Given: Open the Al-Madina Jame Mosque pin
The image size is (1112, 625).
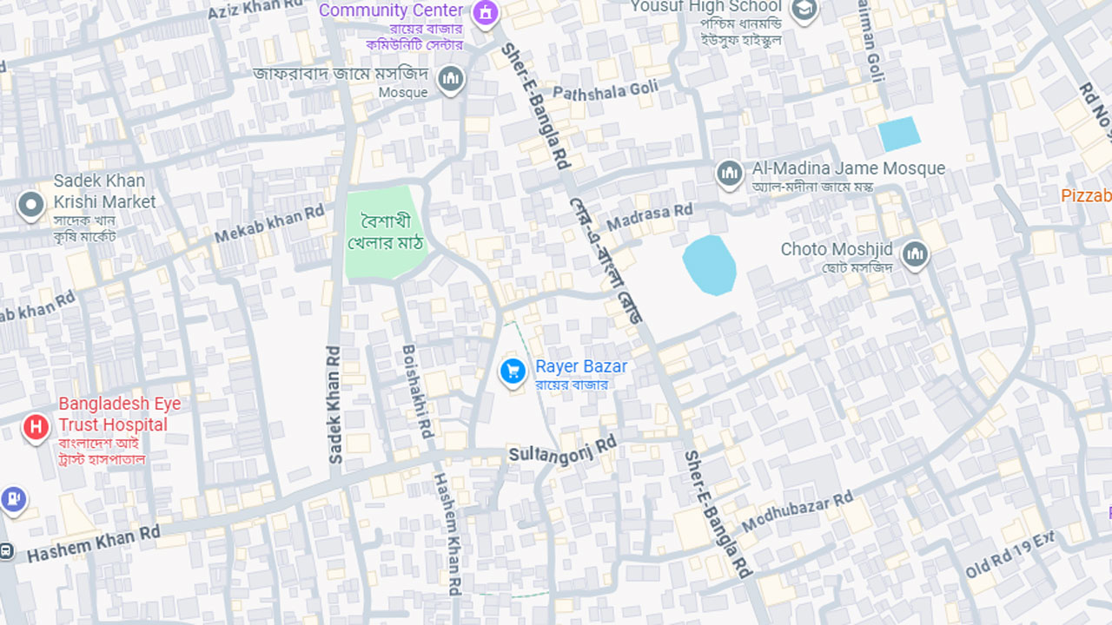Looking at the screenshot, I should [x=730, y=174].
